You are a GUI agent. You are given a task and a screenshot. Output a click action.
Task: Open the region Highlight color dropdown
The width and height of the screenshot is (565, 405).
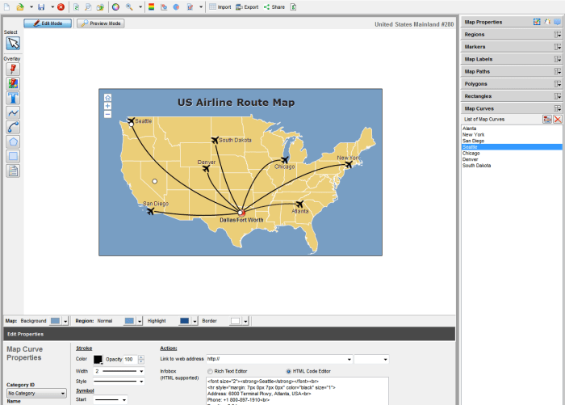195,321
